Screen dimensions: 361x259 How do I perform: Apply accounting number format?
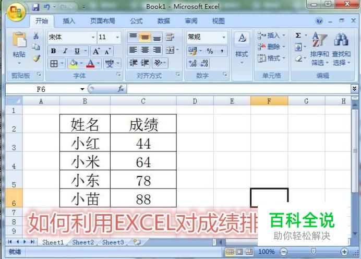tap(192, 51)
